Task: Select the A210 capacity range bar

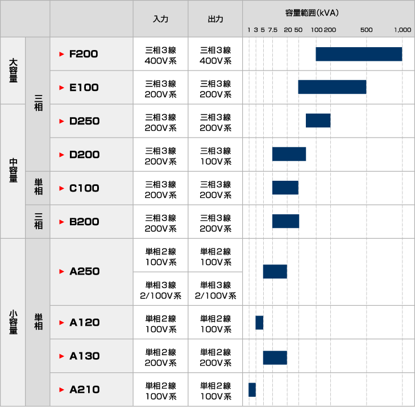Action: coord(252,390)
